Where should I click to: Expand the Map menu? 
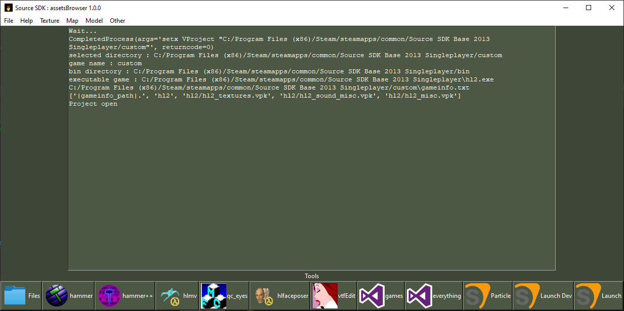72,21
